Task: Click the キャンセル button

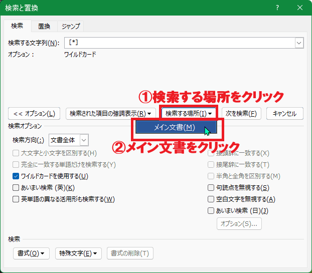Action: pyautogui.click(x=285, y=113)
